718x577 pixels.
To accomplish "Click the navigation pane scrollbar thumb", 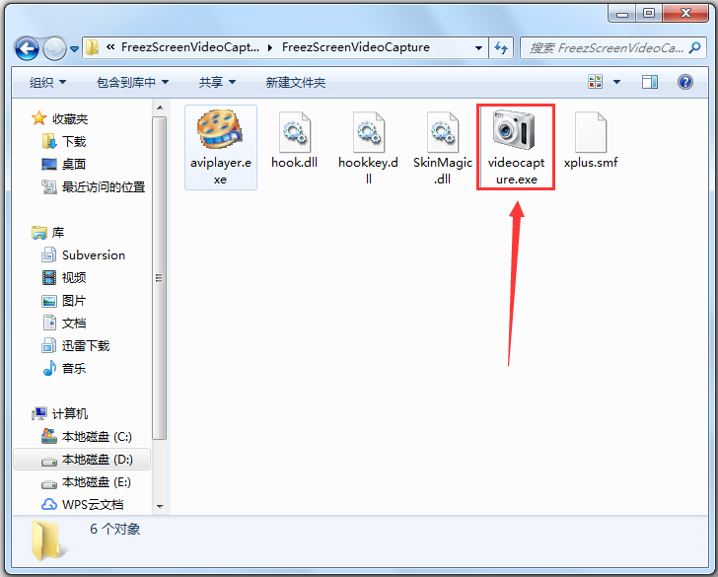I will pyautogui.click(x=160, y=277).
